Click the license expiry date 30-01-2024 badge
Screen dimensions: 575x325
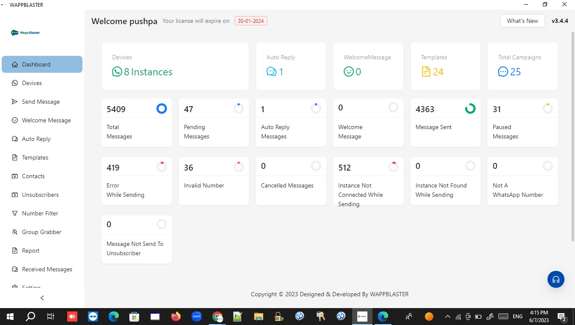[251, 21]
